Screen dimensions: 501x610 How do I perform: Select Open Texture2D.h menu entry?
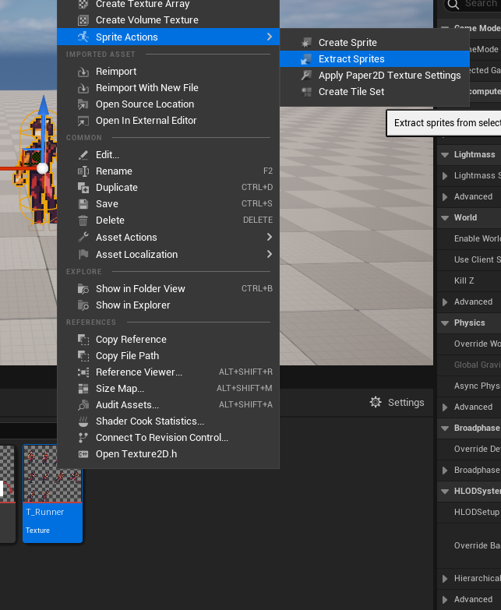click(168, 454)
